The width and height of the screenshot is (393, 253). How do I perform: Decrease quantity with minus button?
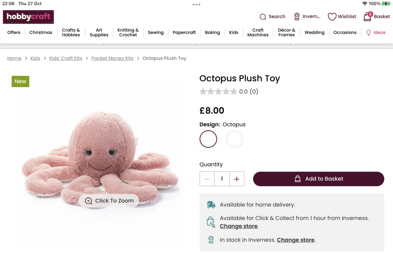coord(207,179)
